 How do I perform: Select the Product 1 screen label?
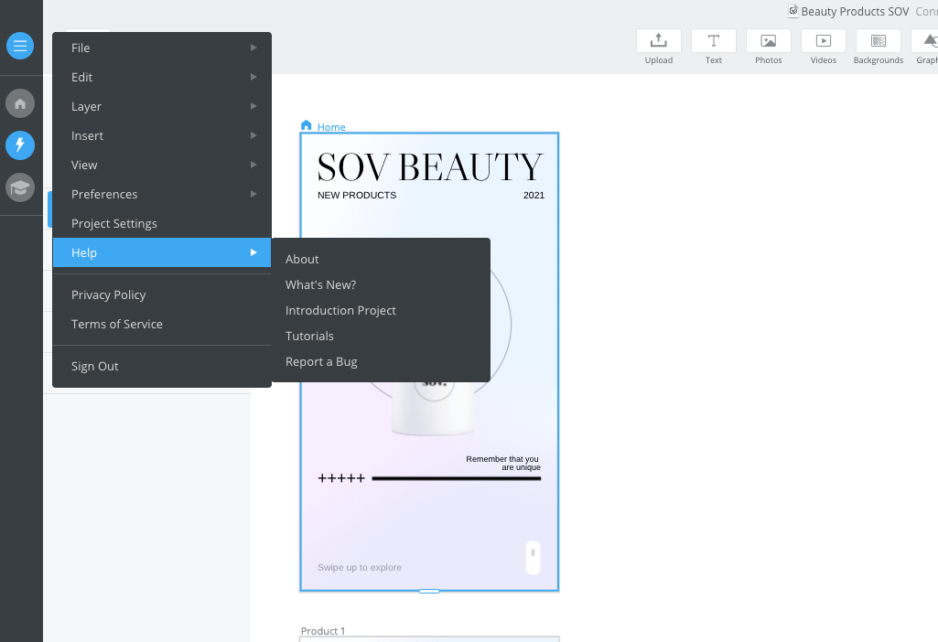[x=323, y=631]
